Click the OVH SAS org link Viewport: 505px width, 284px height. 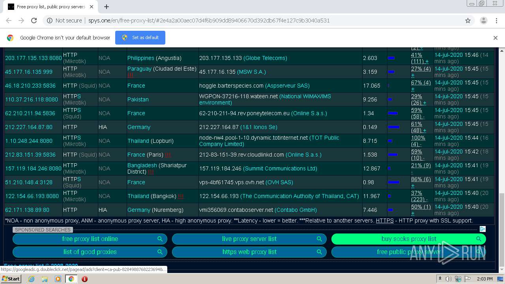(279, 182)
